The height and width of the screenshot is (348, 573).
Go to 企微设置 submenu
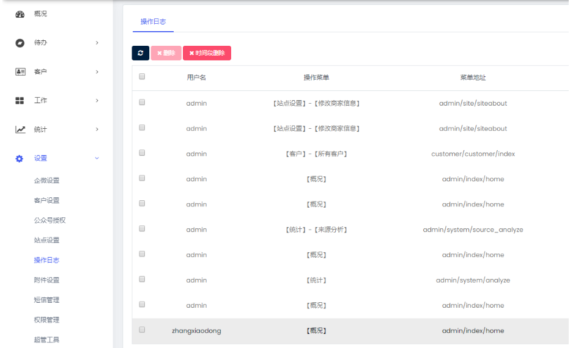click(46, 181)
